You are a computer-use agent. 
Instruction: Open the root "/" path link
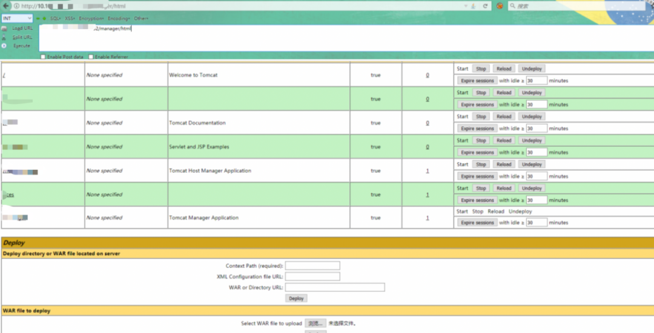(x=4, y=75)
